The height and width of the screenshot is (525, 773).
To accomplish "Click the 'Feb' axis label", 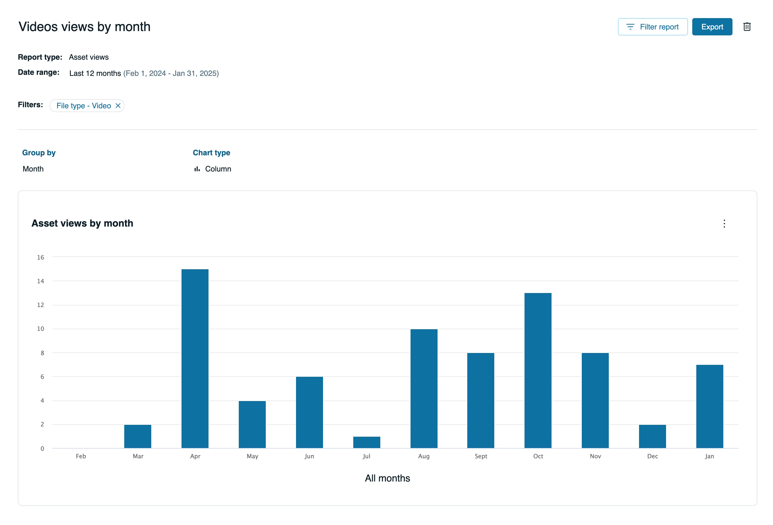I will click(81, 456).
